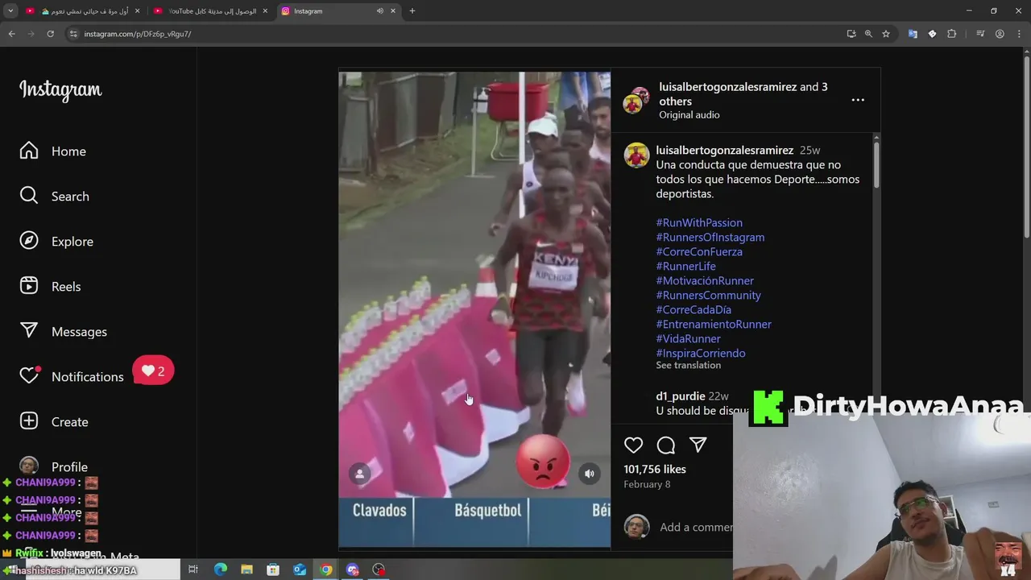Image resolution: width=1031 pixels, height=580 pixels.
Task: Click Create in the Instagram sidebar
Action: coord(54,422)
